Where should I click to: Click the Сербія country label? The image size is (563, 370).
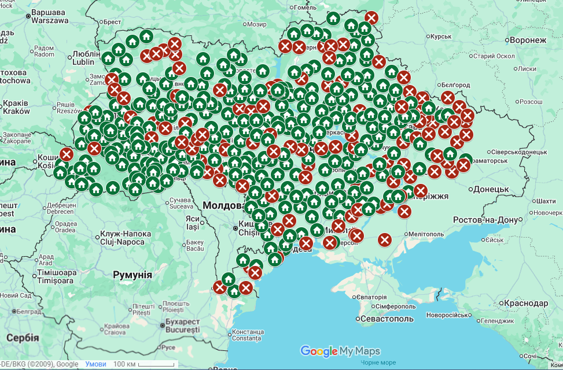pos(23,338)
